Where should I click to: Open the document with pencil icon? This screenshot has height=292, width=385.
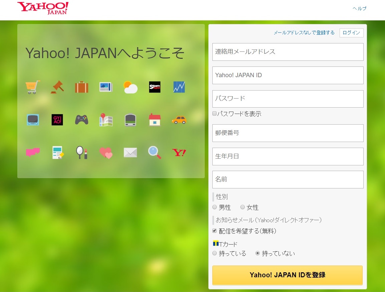(x=58, y=152)
